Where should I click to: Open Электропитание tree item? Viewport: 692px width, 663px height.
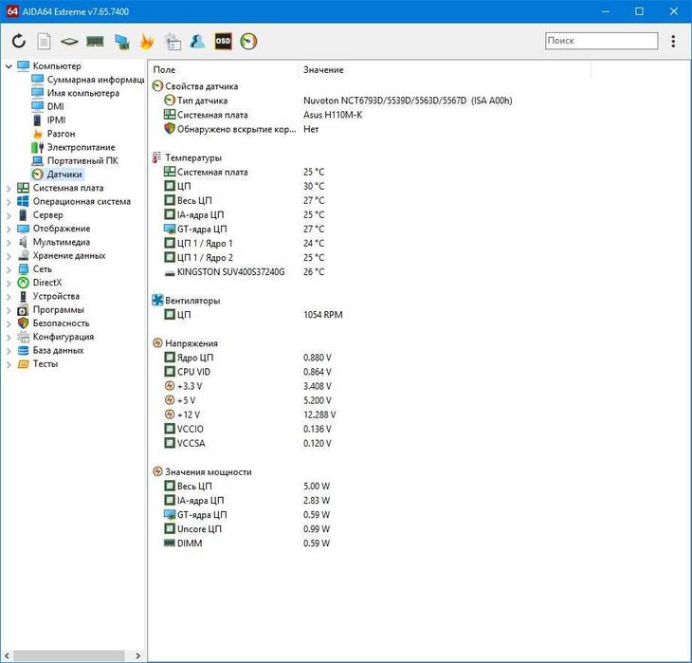81,147
